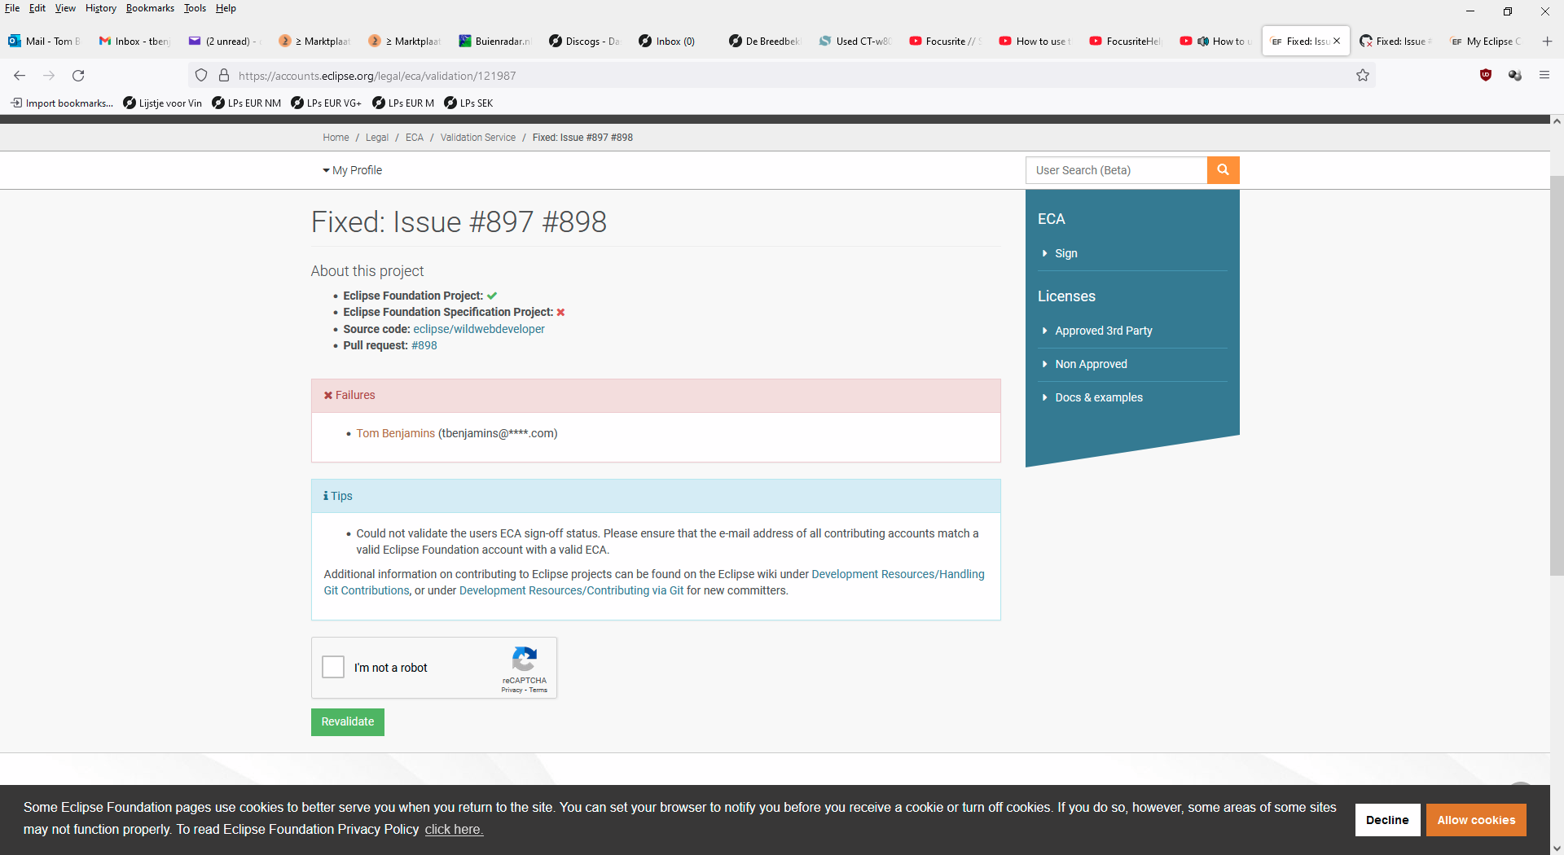Switch to the GitHub Fixed: Issue tab
Image resolution: width=1564 pixels, height=855 pixels.
1395,41
